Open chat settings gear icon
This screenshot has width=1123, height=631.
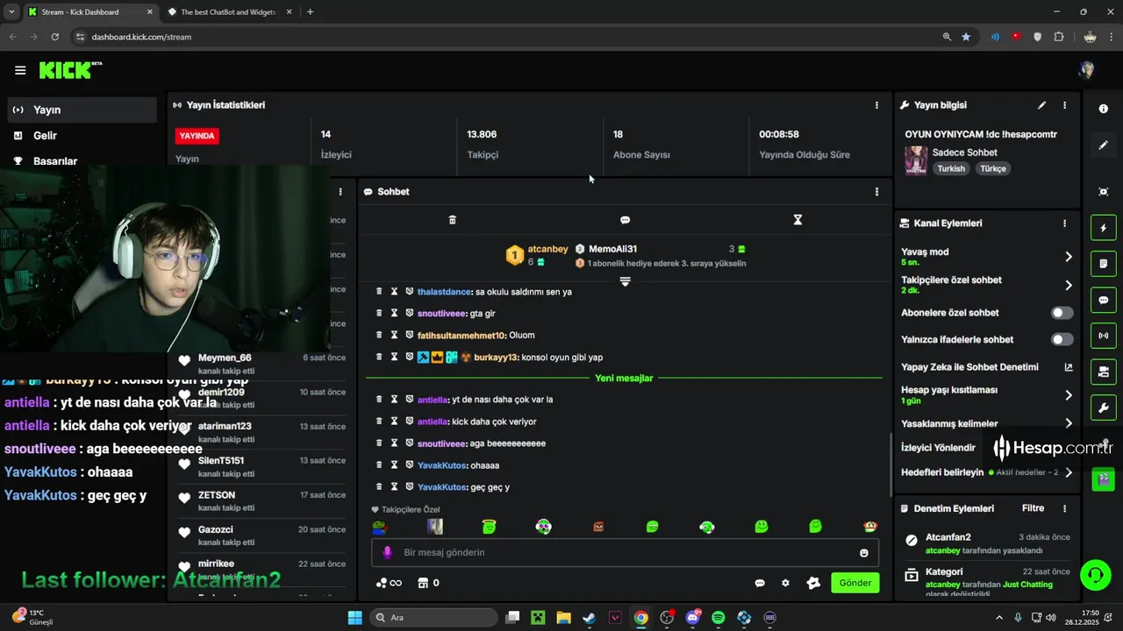[x=785, y=583]
